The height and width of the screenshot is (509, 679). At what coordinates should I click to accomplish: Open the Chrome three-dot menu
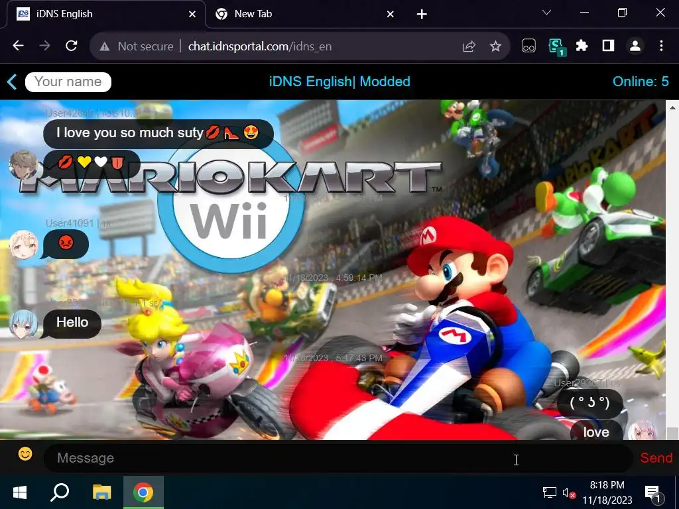click(661, 46)
